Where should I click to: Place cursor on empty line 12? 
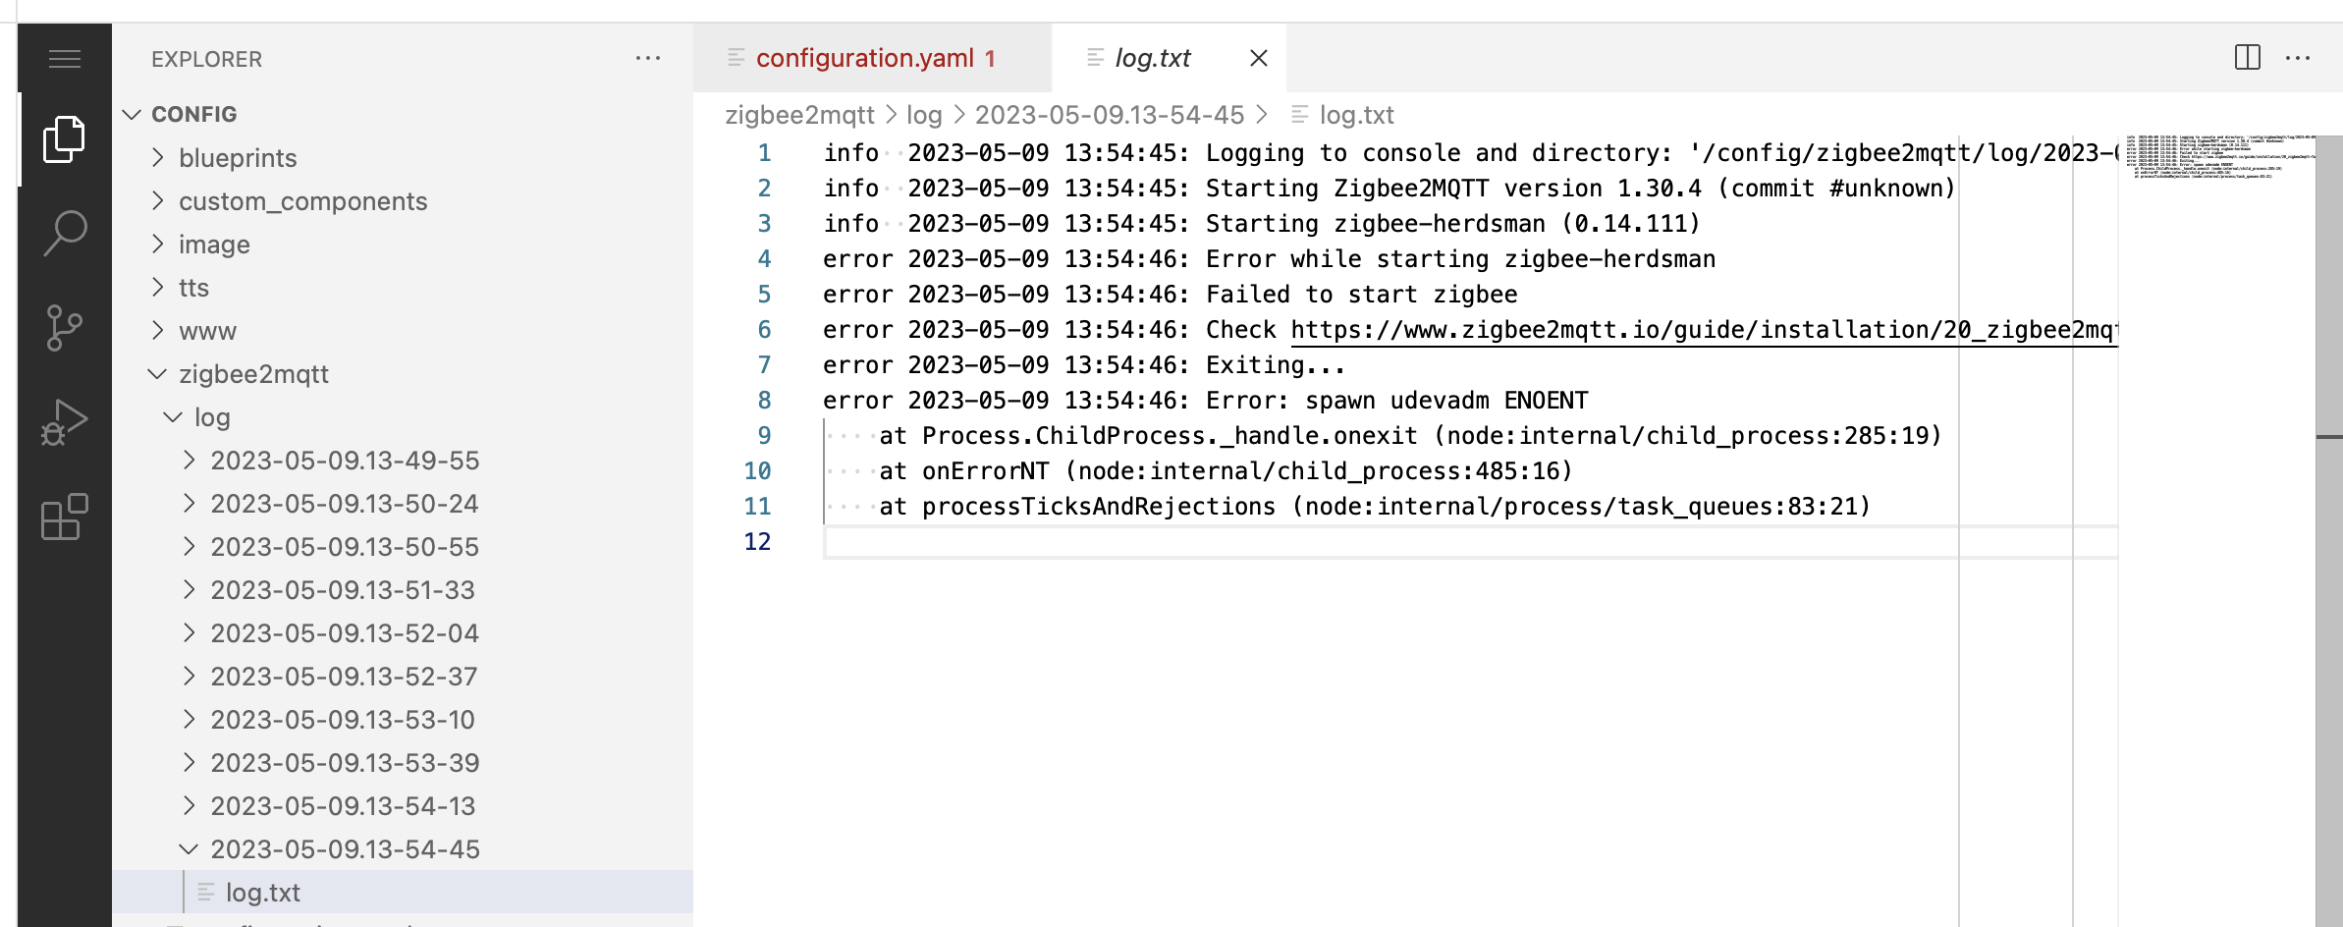[x=1470, y=542]
